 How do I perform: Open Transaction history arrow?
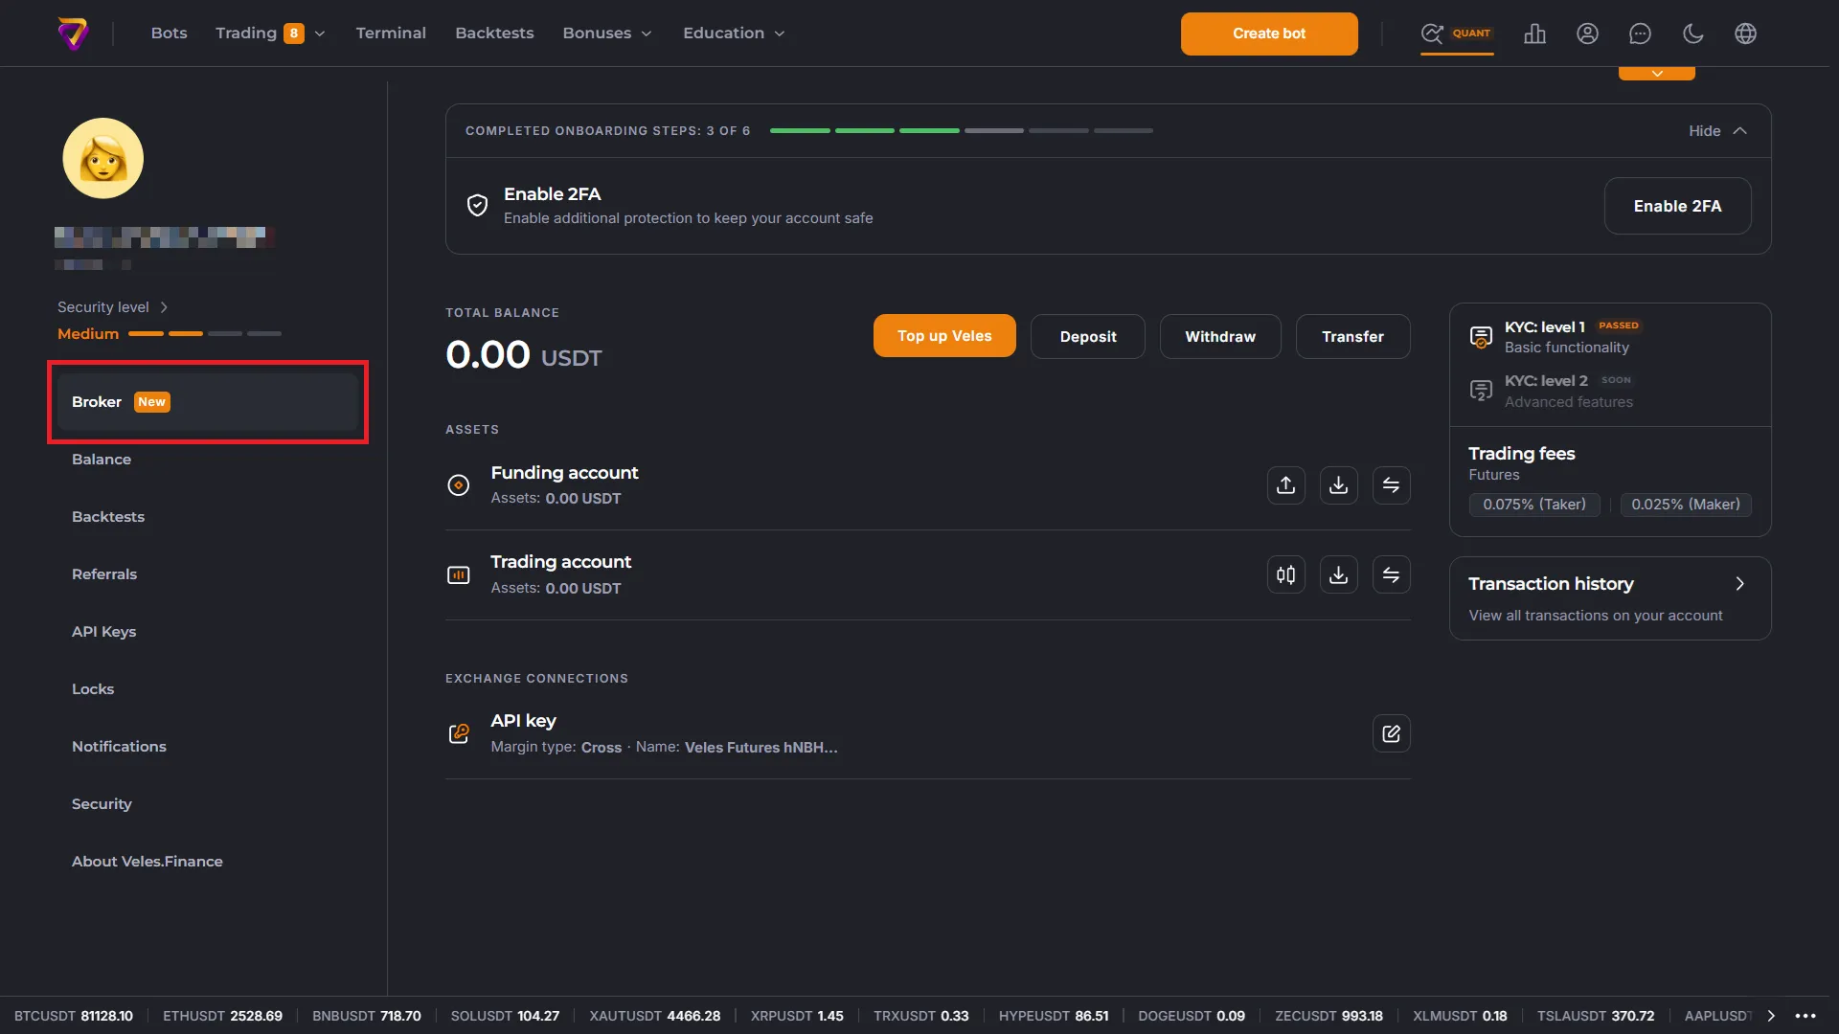point(1740,584)
